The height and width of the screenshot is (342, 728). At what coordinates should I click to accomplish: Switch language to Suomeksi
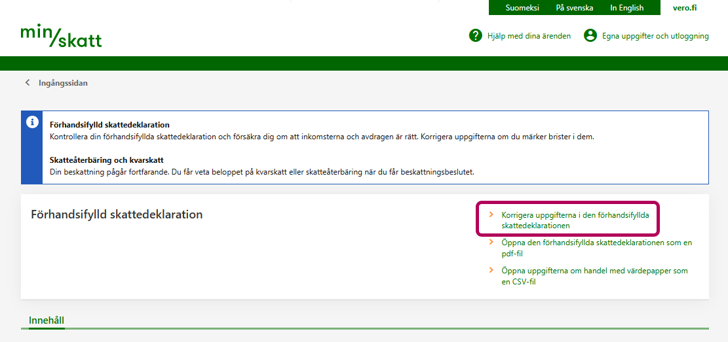point(522,8)
